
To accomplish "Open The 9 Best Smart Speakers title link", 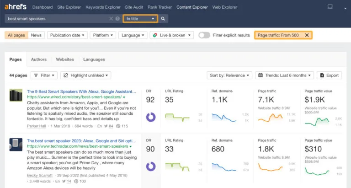I will [x=81, y=91].
